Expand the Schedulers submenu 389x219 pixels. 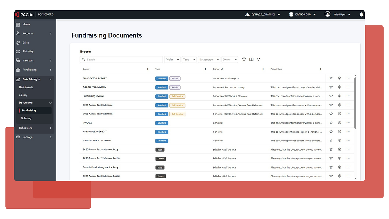pyautogui.click(x=50, y=128)
